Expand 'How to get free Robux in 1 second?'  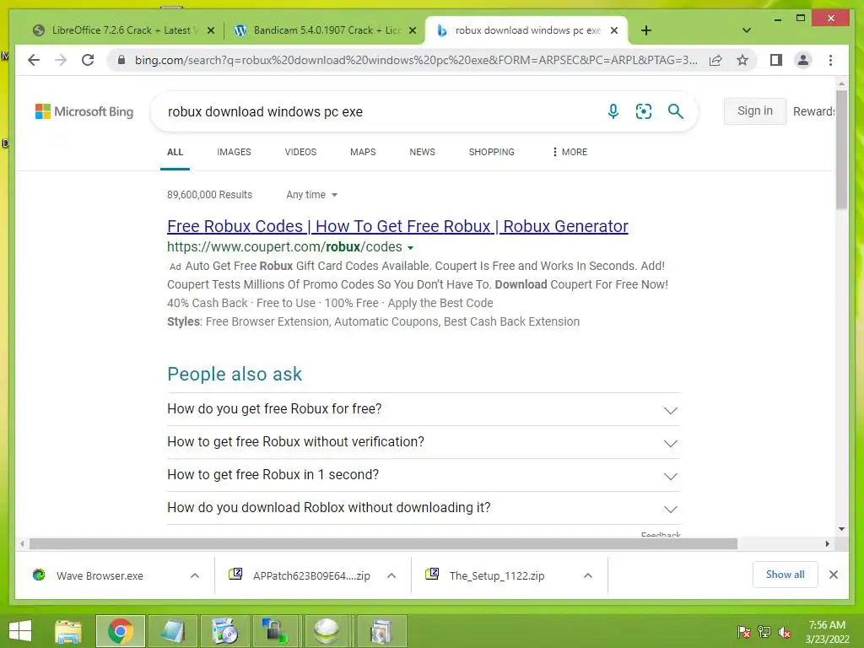pos(424,476)
